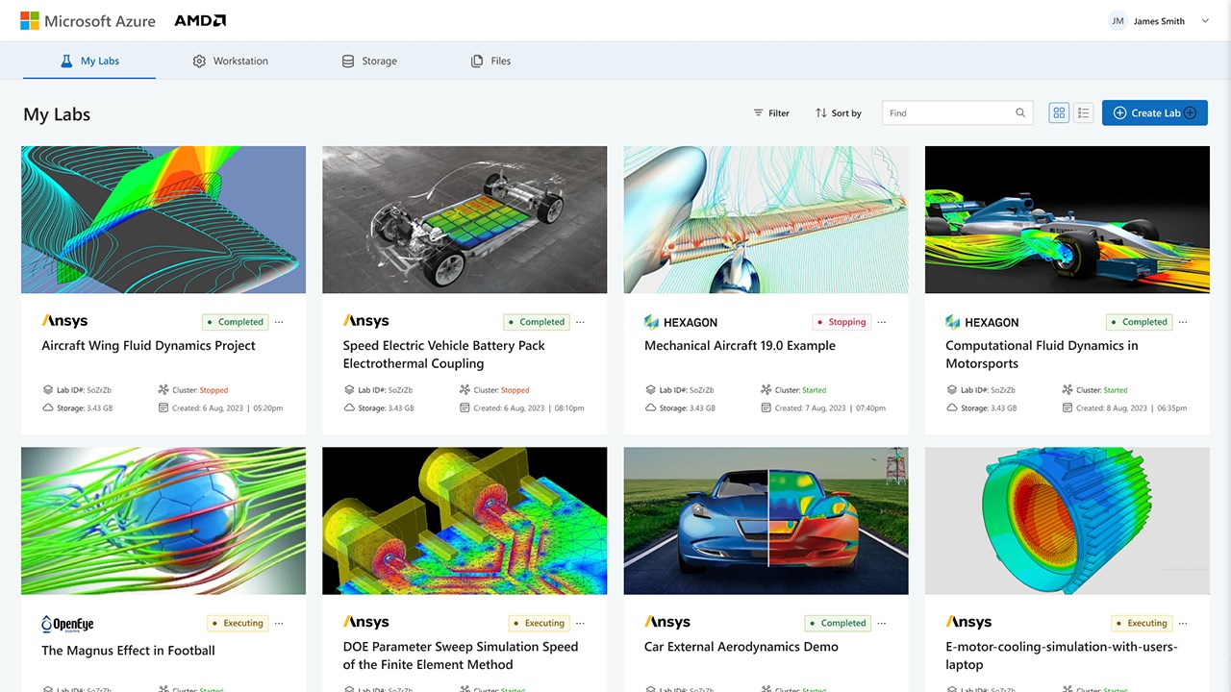Open Aircraft Wing Fluid Dynamics thumbnail
The width and height of the screenshot is (1231, 692).
pyautogui.click(x=163, y=219)
